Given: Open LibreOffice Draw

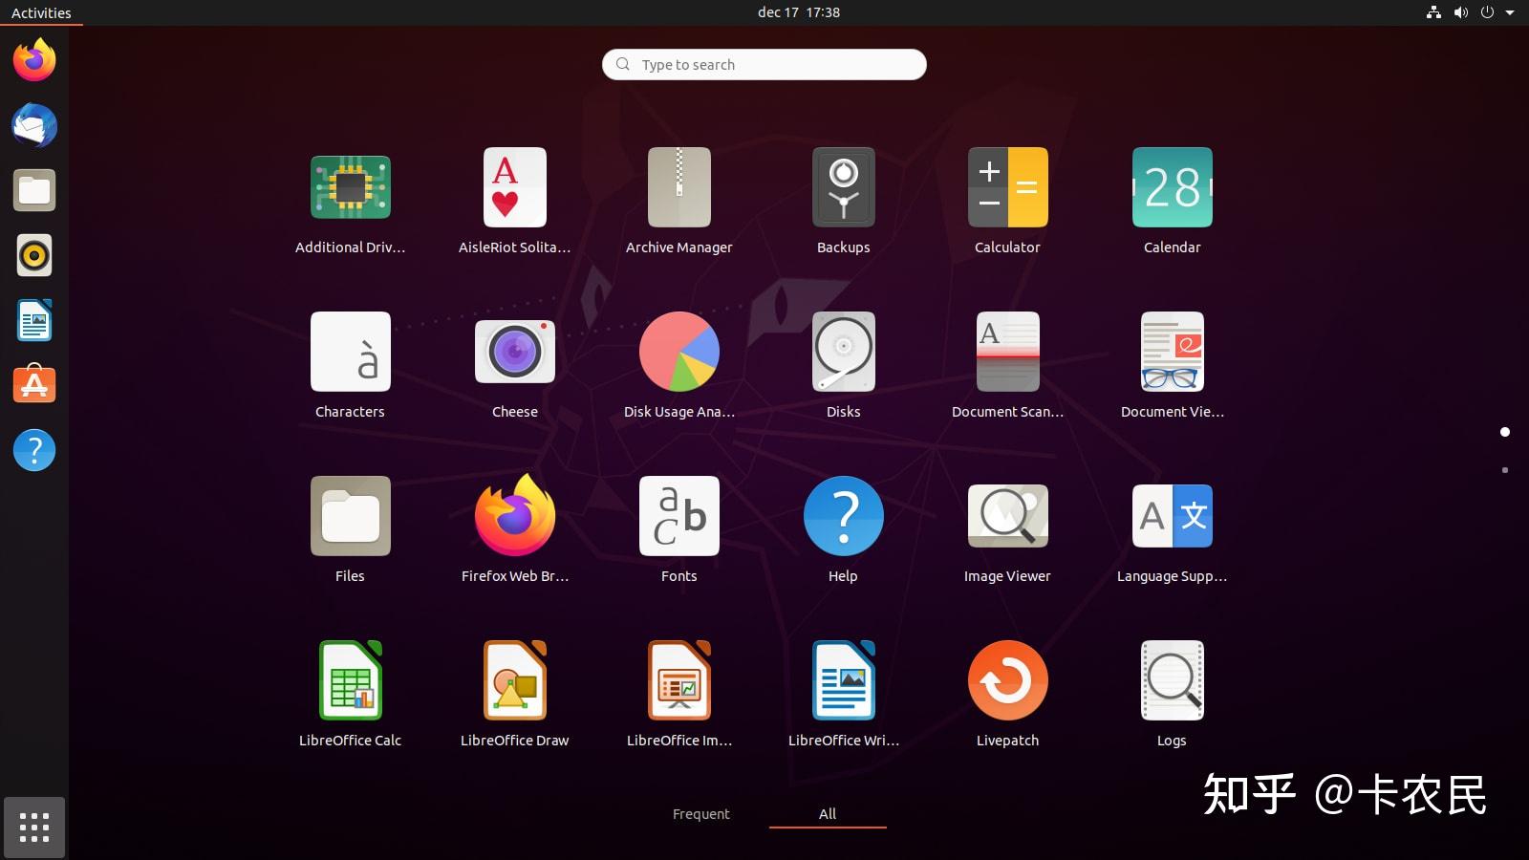Looking at the screenshot, I should 515,680.
